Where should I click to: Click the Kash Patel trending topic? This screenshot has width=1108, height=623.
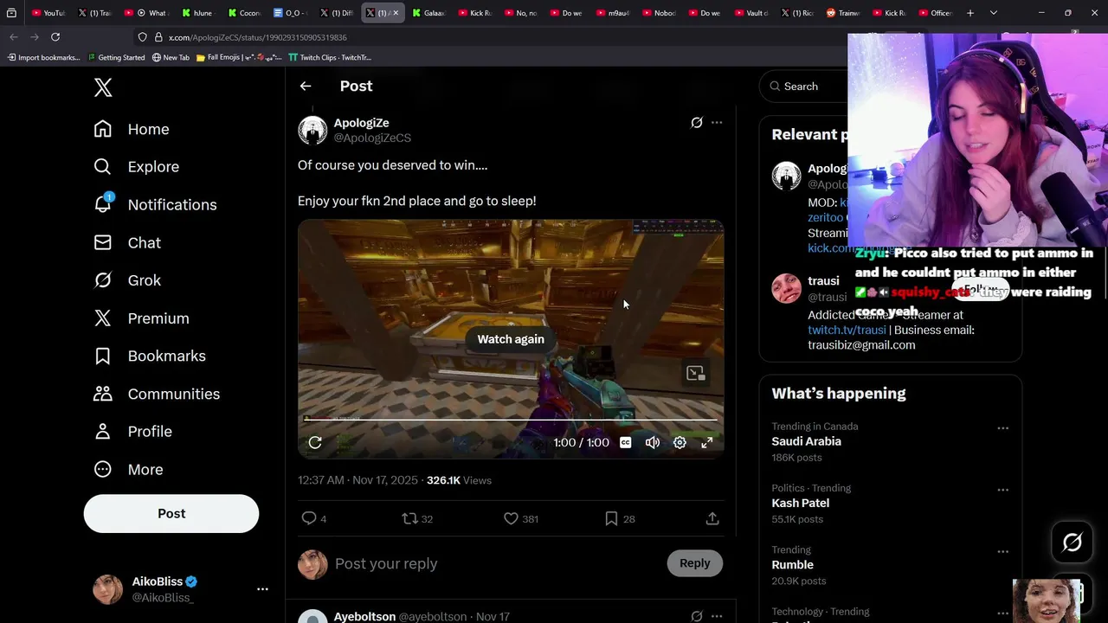[800, 503]
